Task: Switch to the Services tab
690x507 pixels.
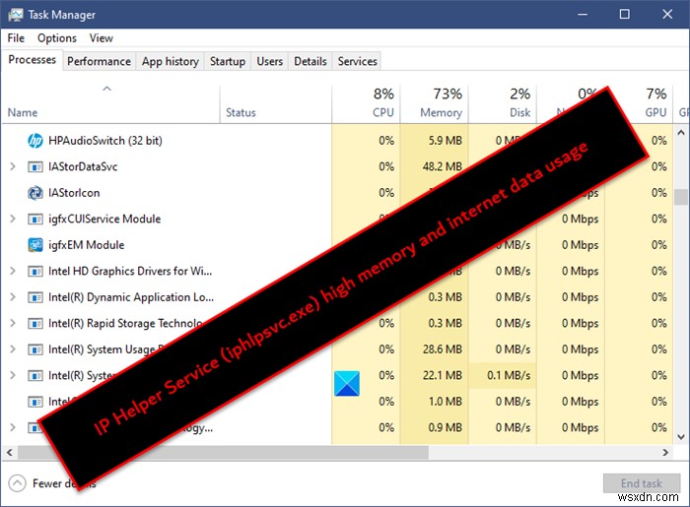Action: tap(357, 61)
